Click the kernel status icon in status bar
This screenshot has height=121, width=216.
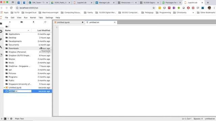pyautogui.click(x=11, y=119)
